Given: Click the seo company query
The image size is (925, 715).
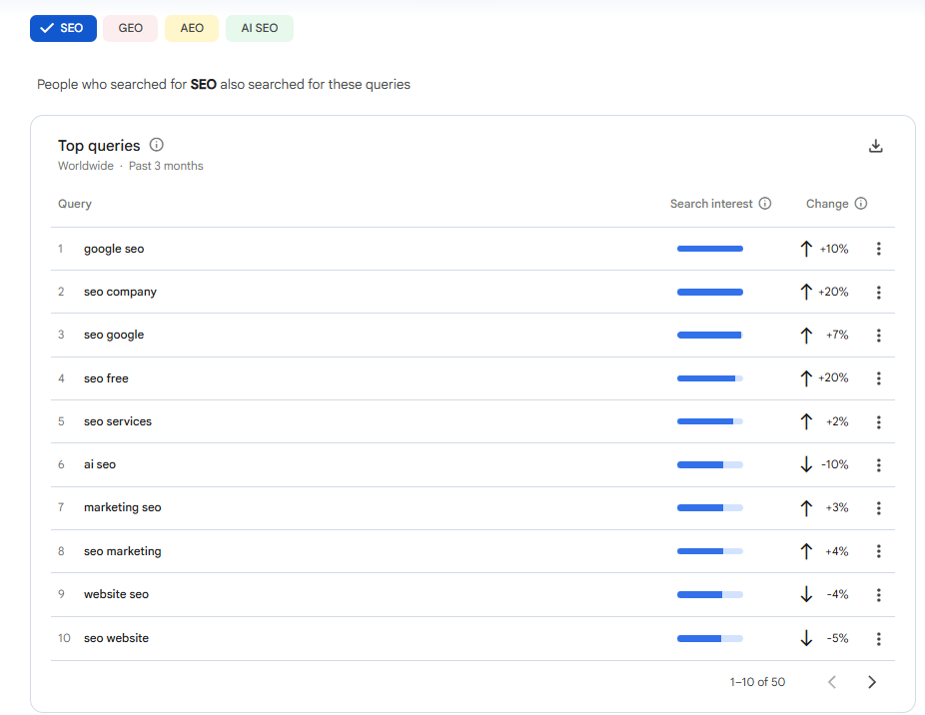Looking at the screenshot, I should point(120,292).
